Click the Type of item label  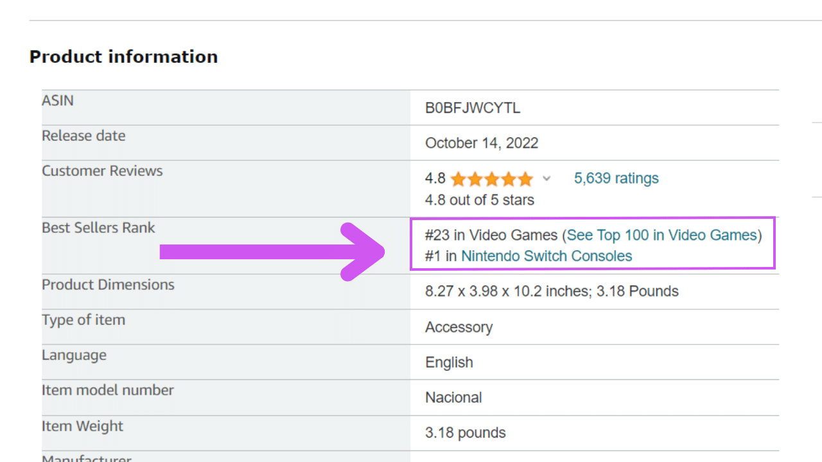pos(83,320)
